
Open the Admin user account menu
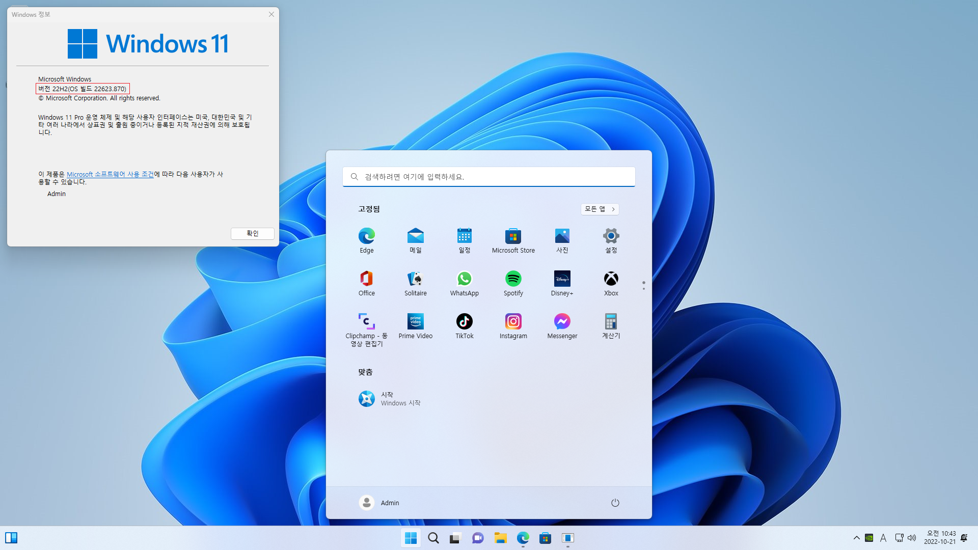[x=379, y=503]
